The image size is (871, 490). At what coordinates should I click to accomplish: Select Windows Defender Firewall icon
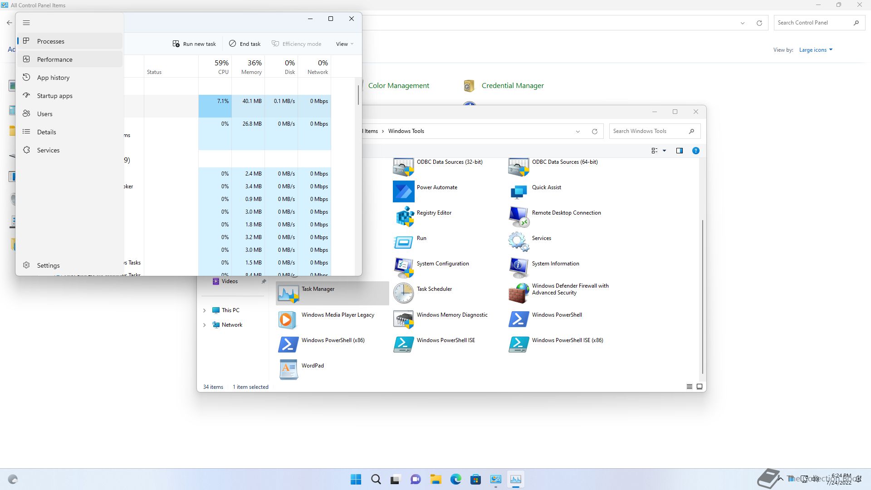[519, 293]
